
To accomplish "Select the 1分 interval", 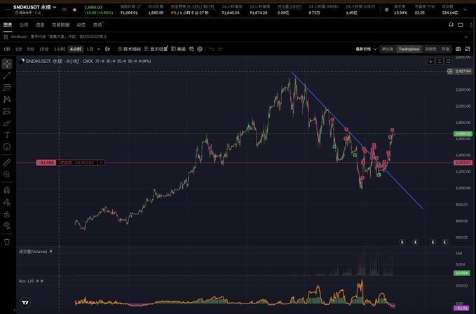I will click(19, 49).
